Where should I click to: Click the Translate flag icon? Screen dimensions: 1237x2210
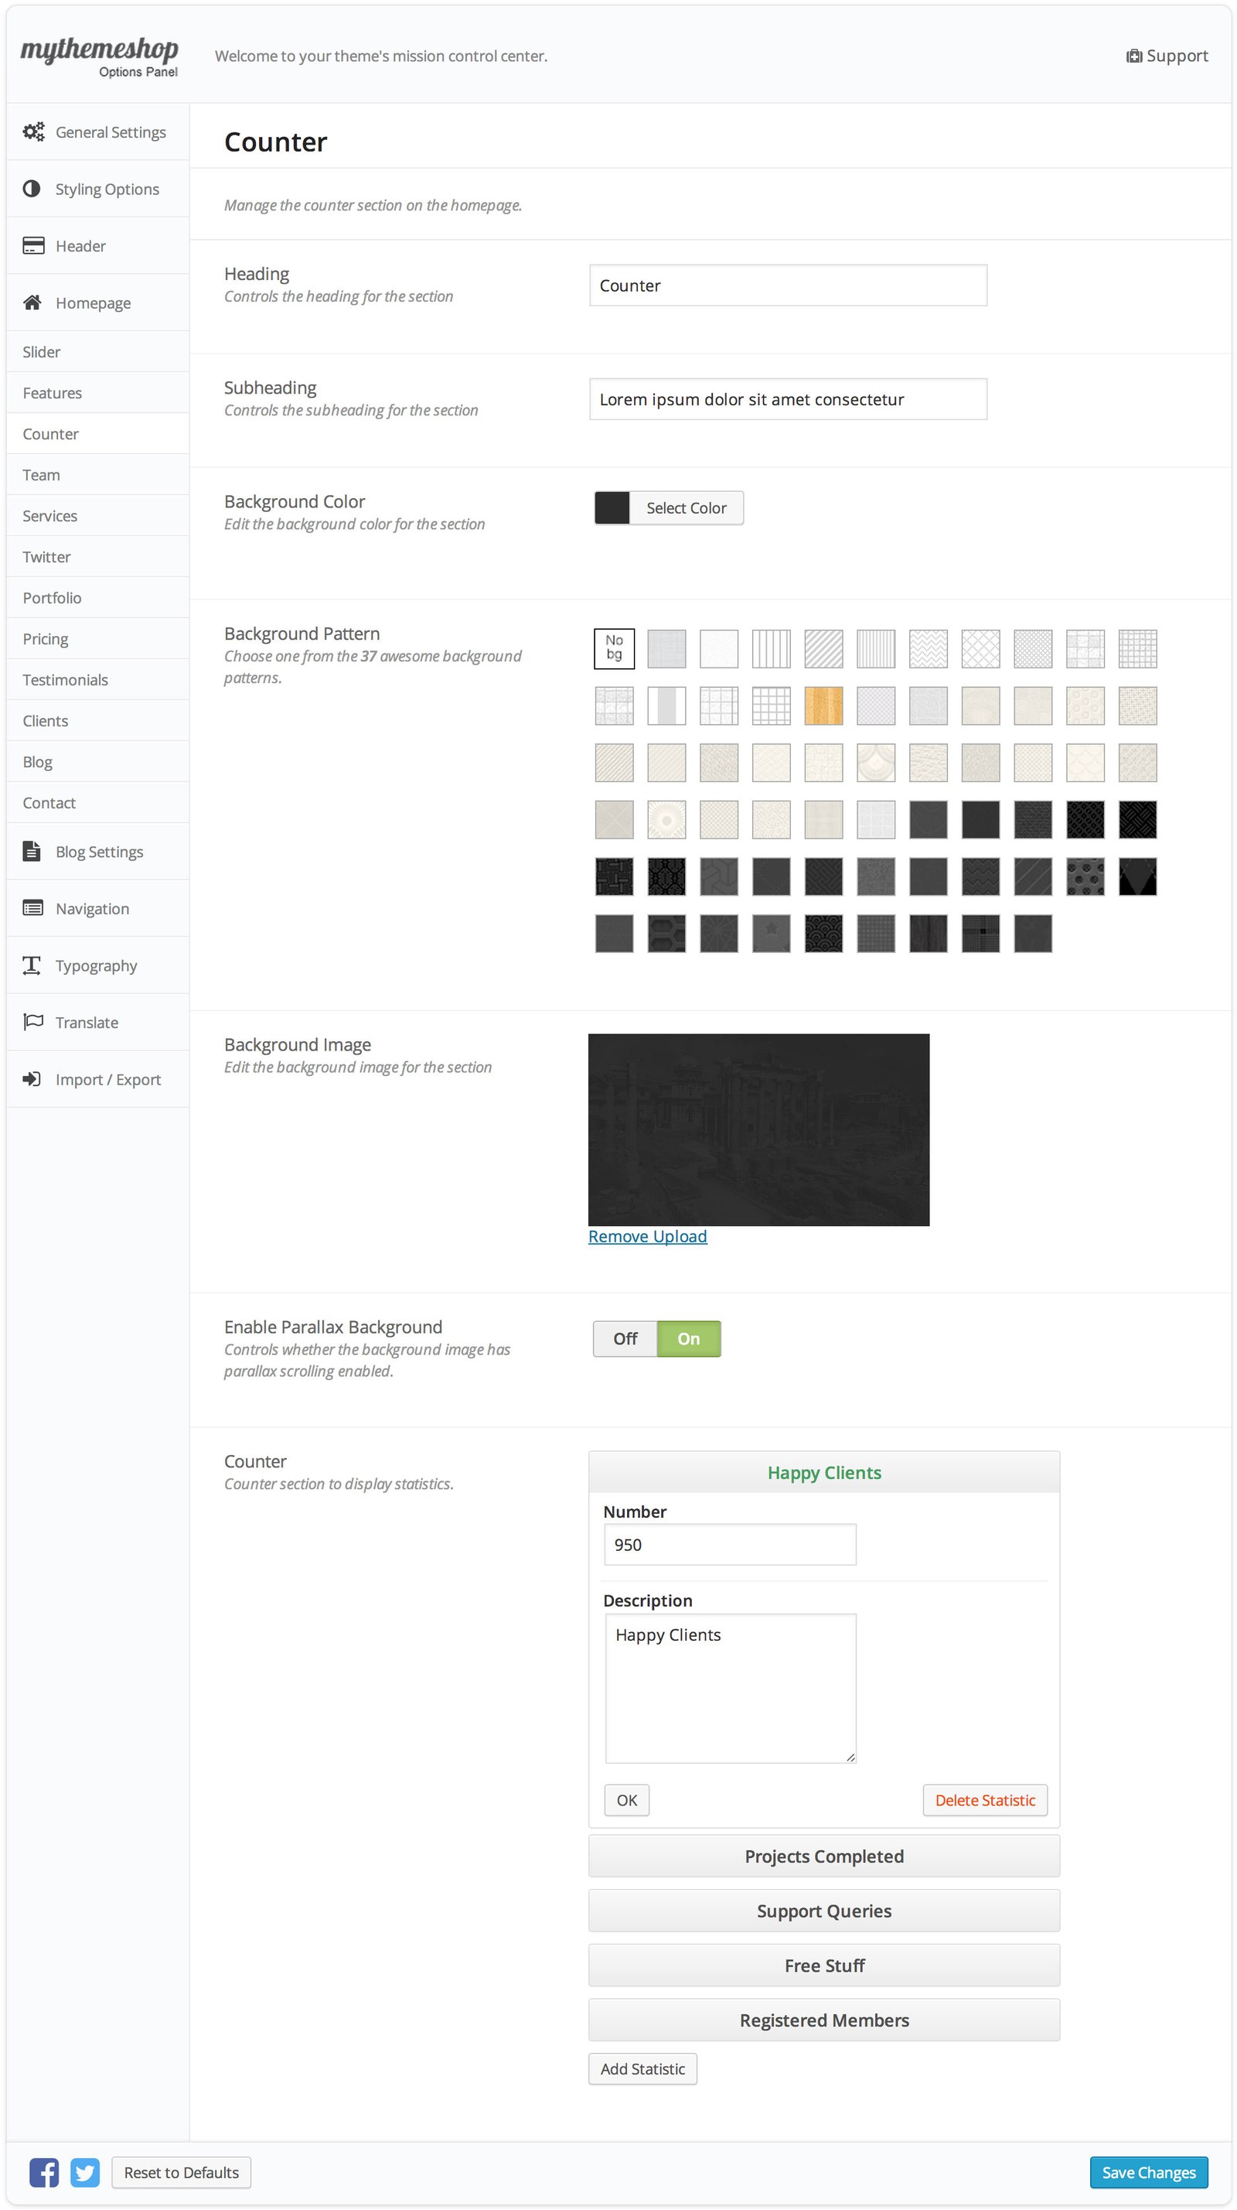click(32, 1022)
